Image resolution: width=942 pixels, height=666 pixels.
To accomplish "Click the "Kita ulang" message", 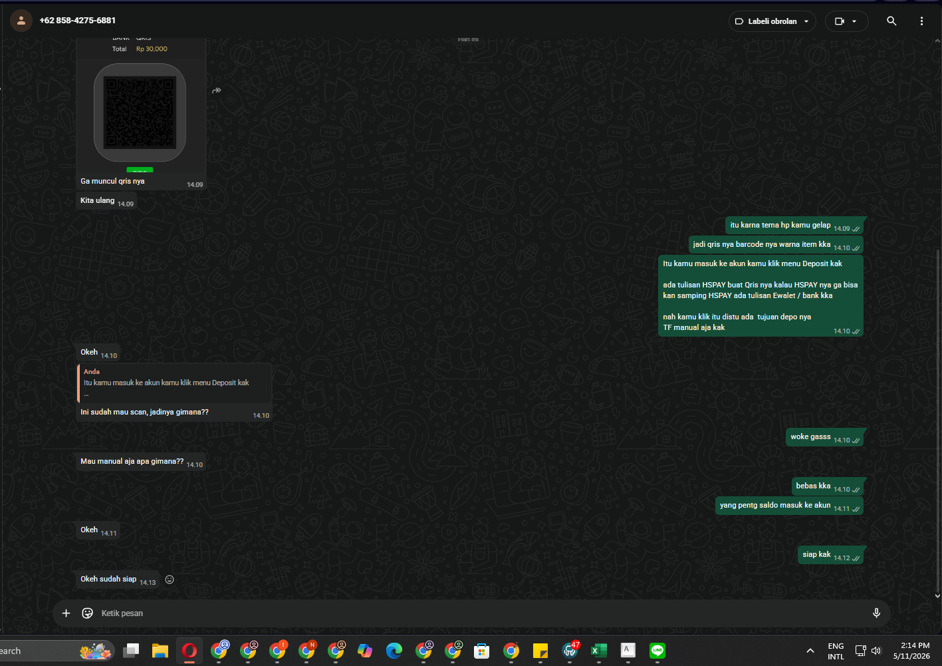I will tap(106, 201).
